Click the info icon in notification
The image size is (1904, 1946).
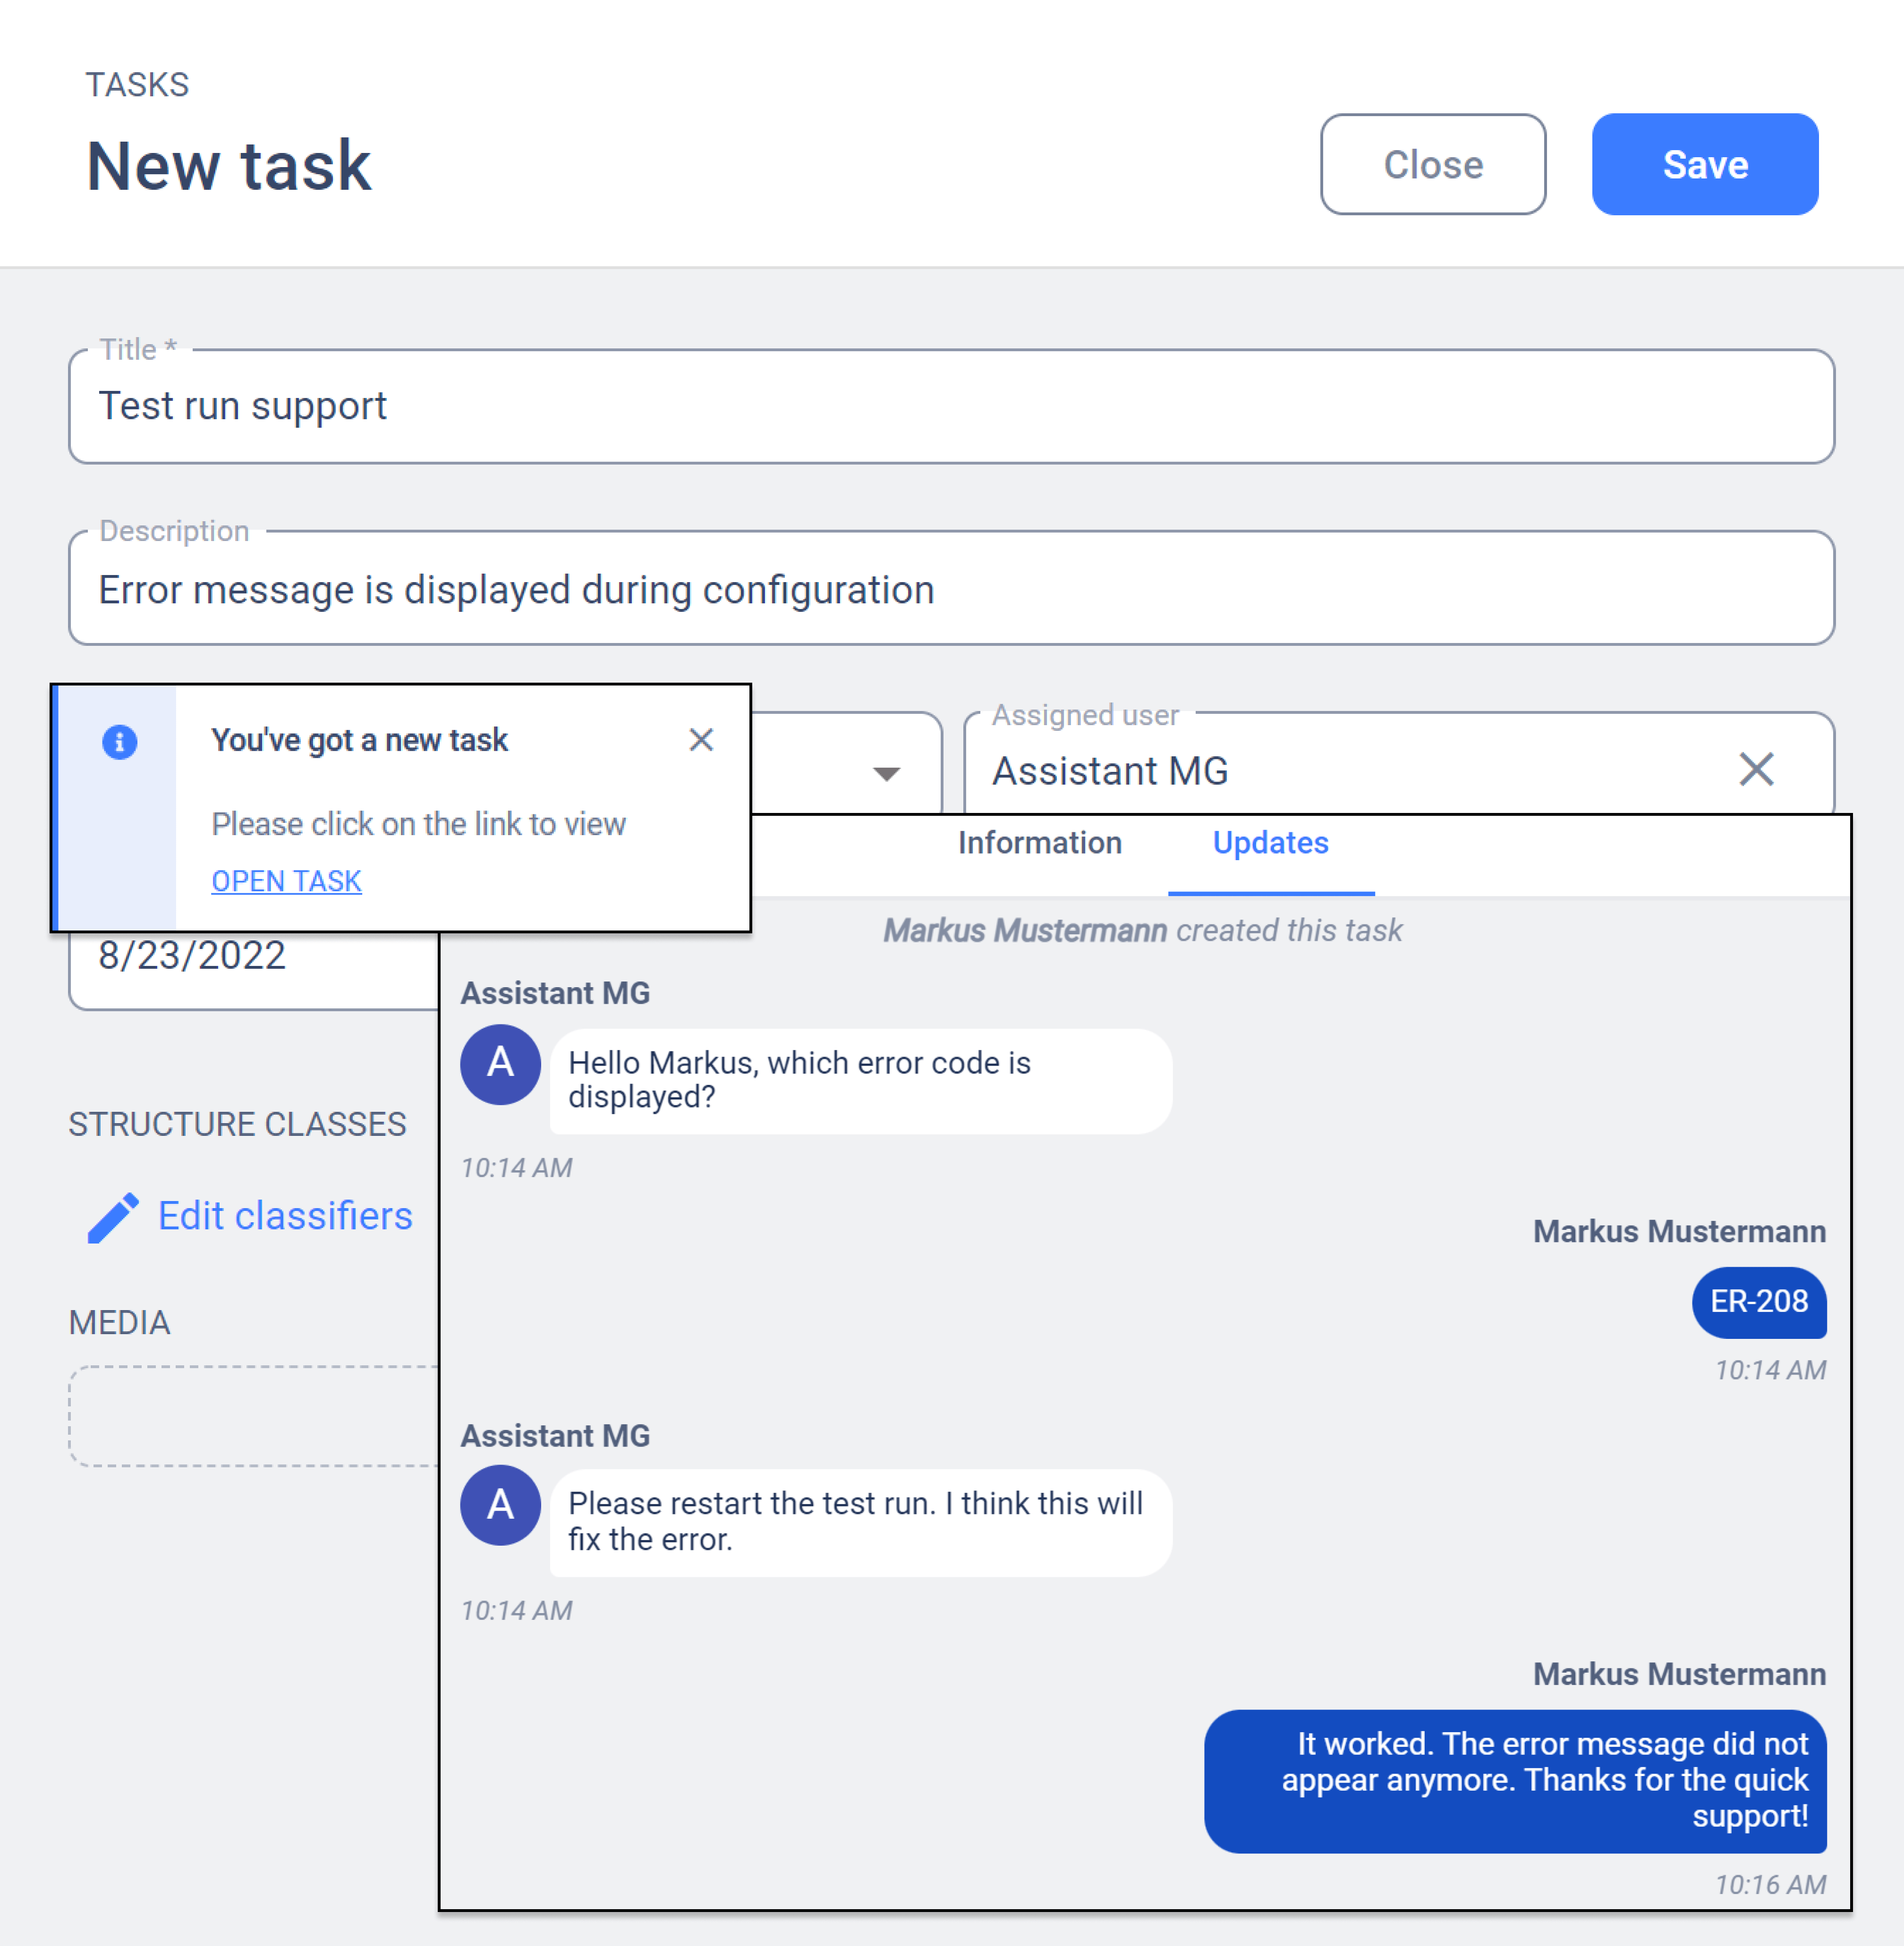tap(119, 743)
